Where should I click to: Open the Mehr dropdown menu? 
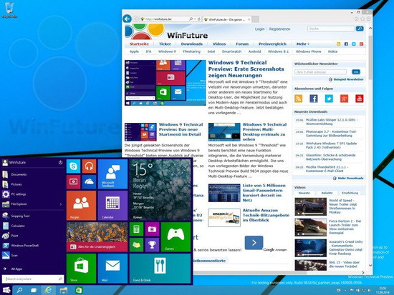tap(302, 44)
